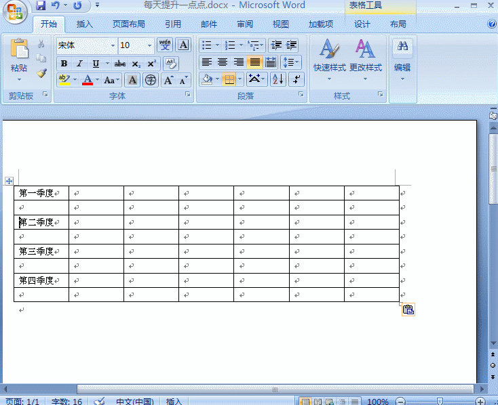This screenshot has width=498, height=405.
Task: Open the font size dropdown
Action: pos(149,45)
